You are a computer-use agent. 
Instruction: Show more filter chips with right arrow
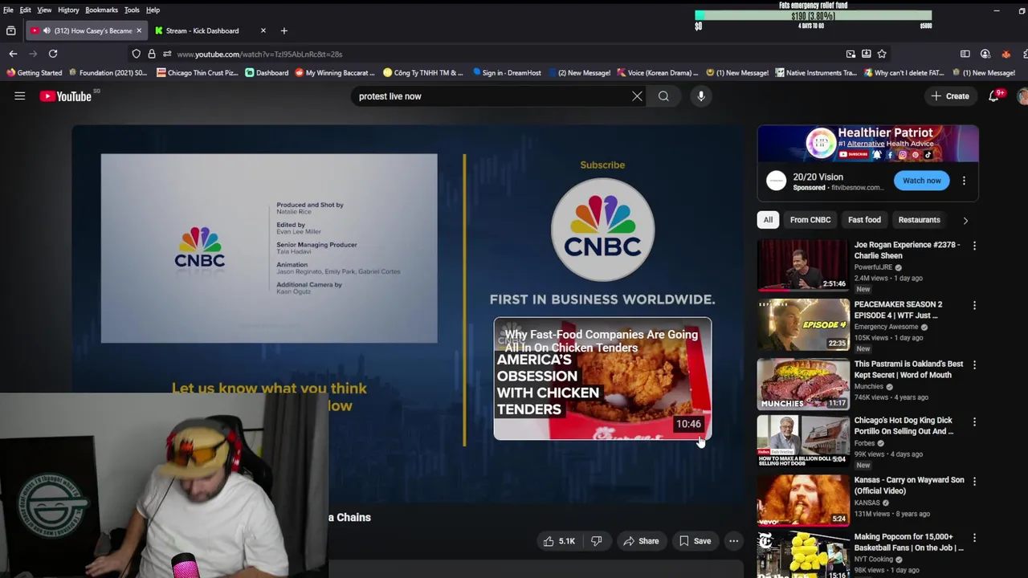tap(965, 220)
